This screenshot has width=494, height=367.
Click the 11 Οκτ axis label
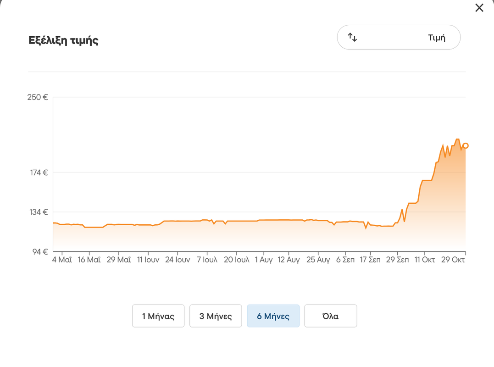coord(424,260)
